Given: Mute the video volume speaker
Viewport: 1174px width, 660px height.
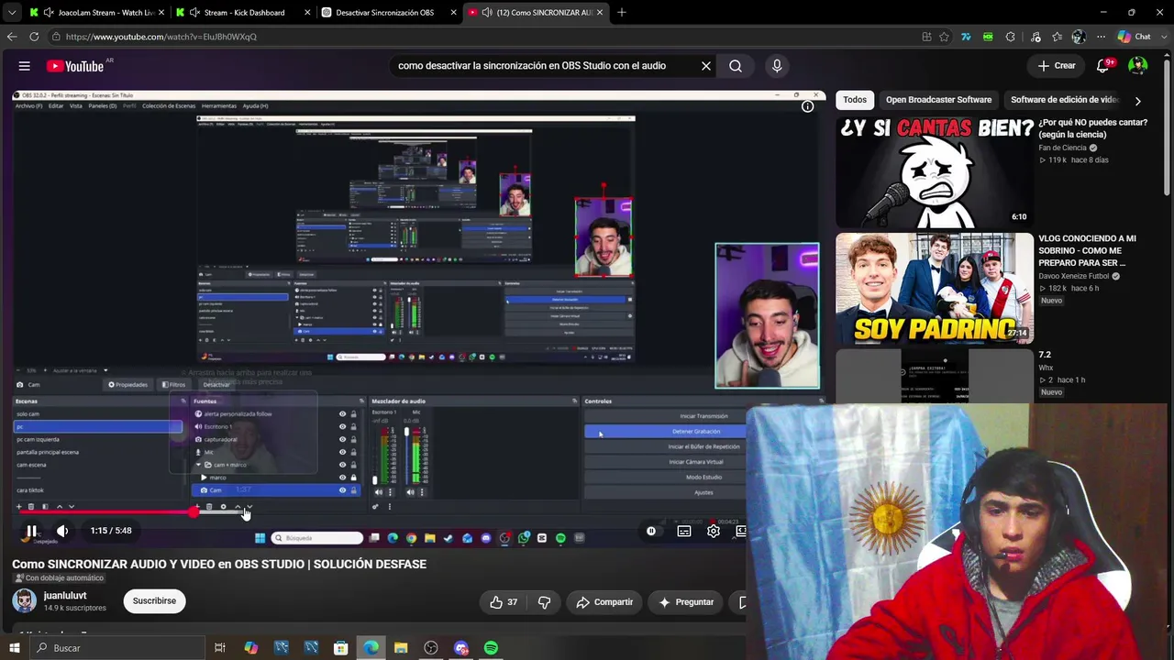Looking at the screenshot, I should (x=62, y=531).
